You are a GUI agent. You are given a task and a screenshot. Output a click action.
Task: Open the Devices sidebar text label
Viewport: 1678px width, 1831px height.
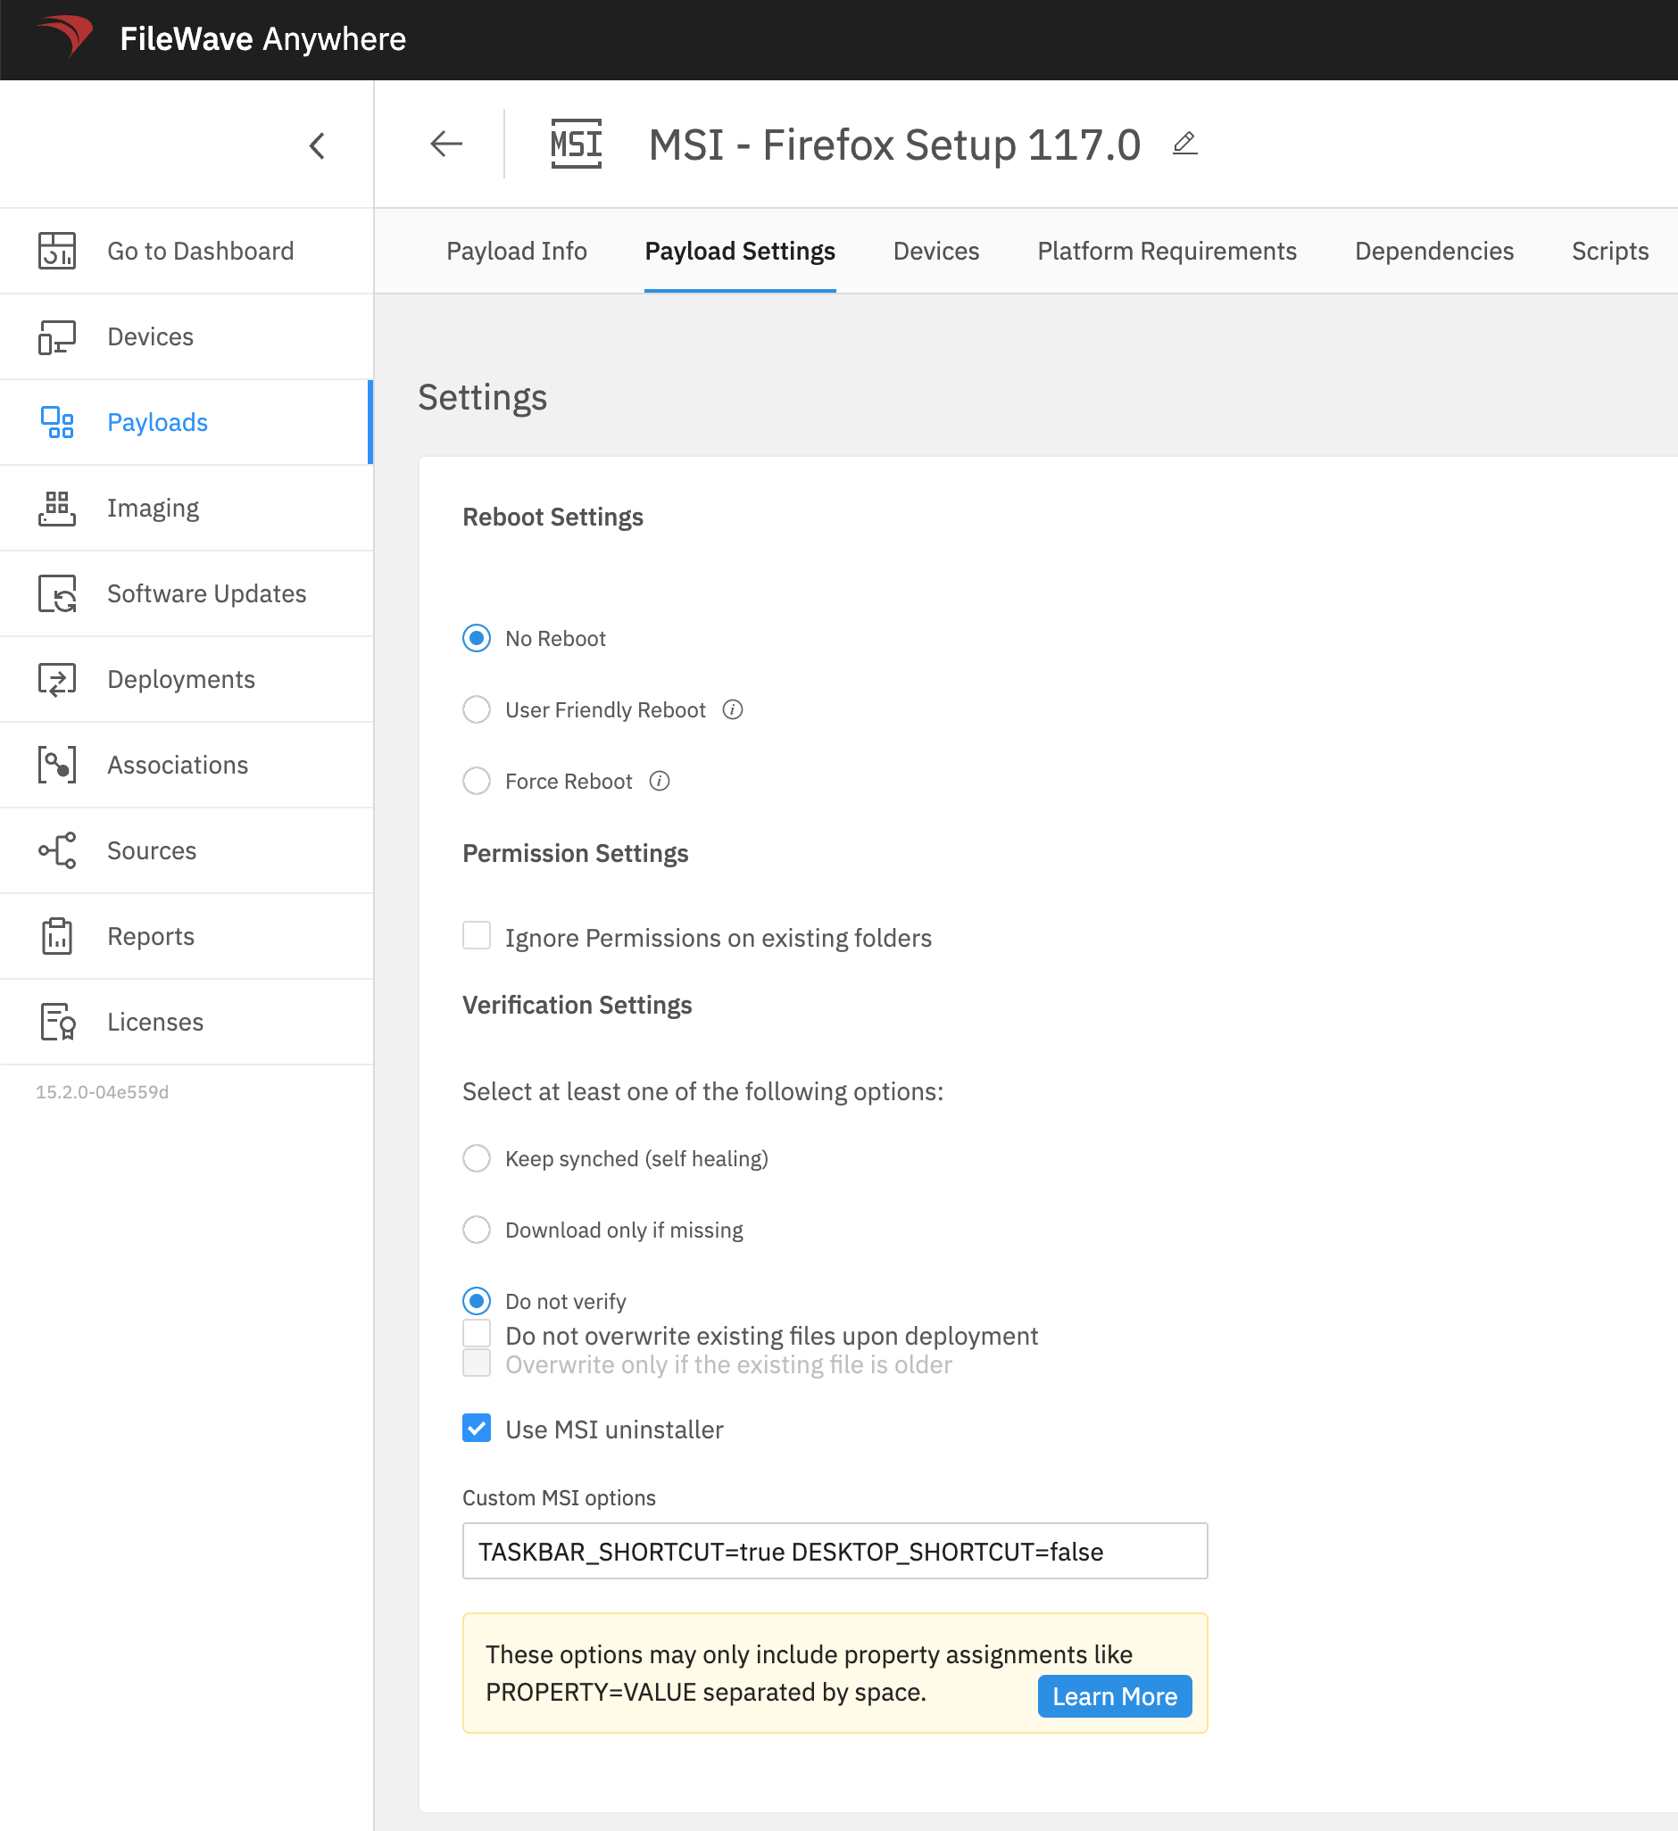(151, 337)
